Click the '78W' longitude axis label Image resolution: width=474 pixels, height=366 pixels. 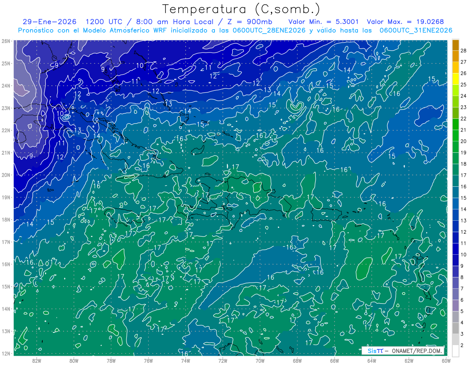(x=111, y=360)
